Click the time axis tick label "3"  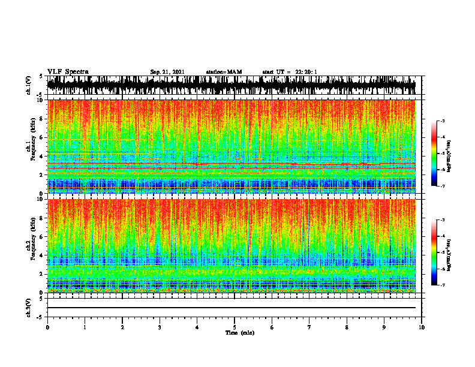coord(160,327)
